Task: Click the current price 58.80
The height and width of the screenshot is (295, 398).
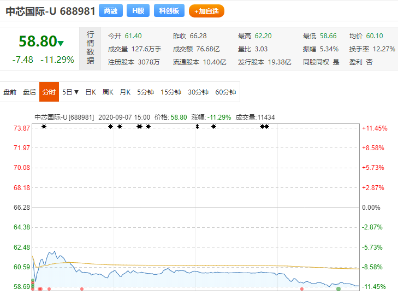Action: pyautogui.click(x=38, y=41)
